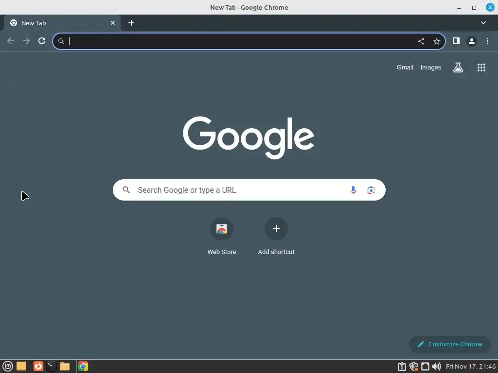Screen dimensions: 498x373
Task: Share this page from the address bar
Action: (x=421, y=41)
